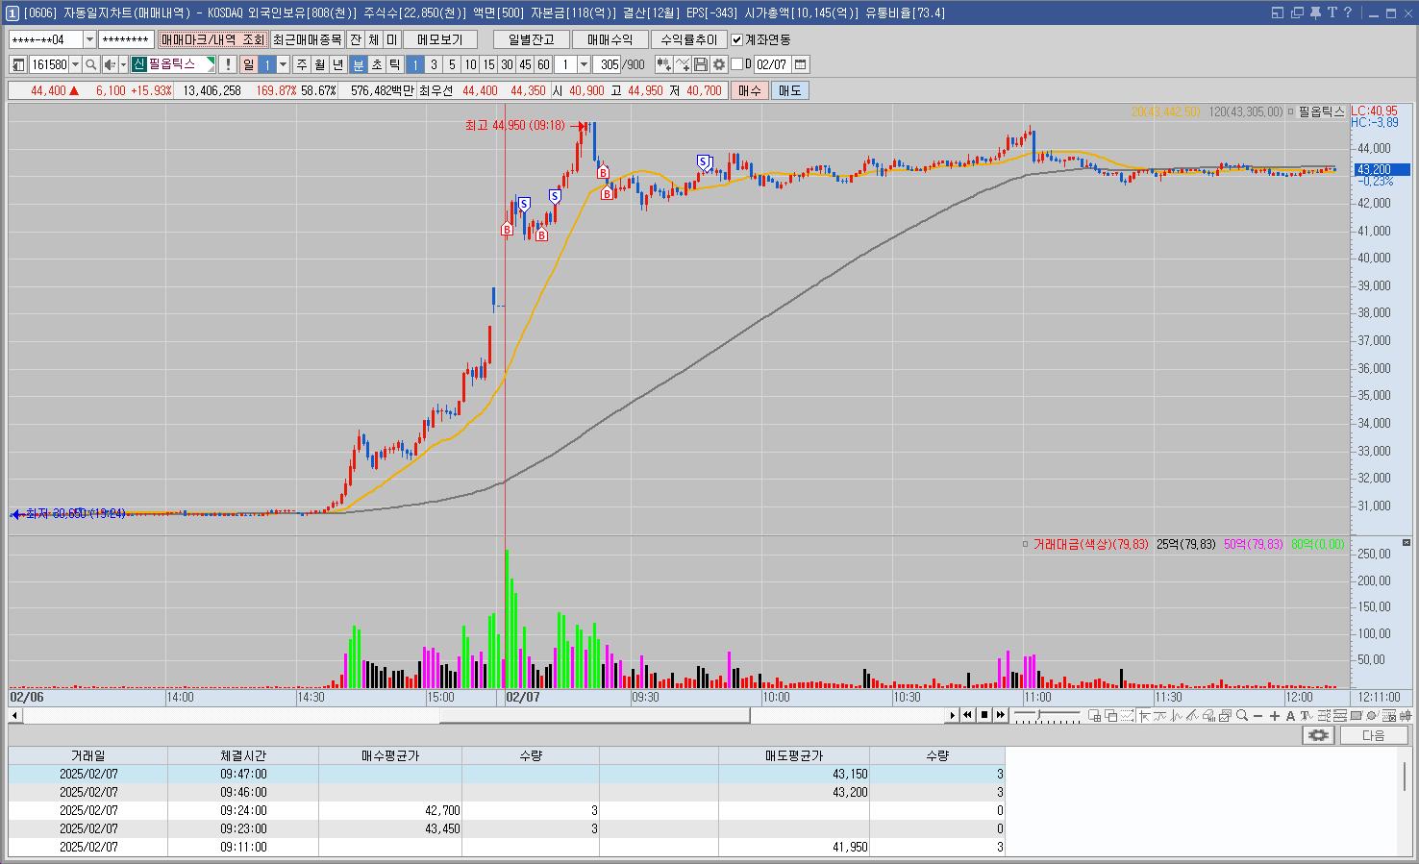Click the gear settings button above trade table
Screen dimensions: 1419x864
pyautogui.click(x=1318, y=735)
